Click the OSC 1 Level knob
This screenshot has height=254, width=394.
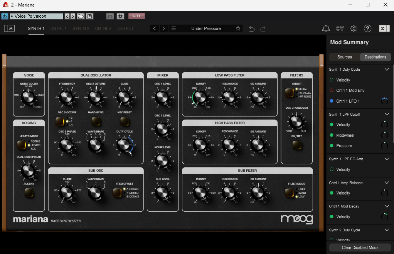163,97
